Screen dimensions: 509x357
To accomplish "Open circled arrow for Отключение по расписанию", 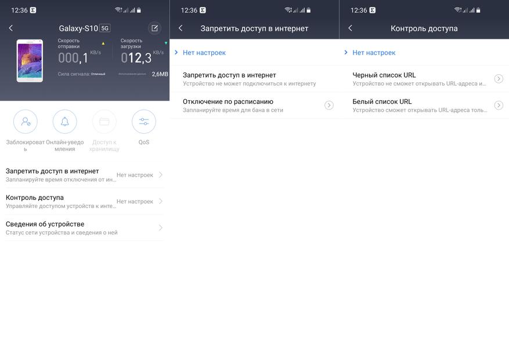I will point(329,105).
